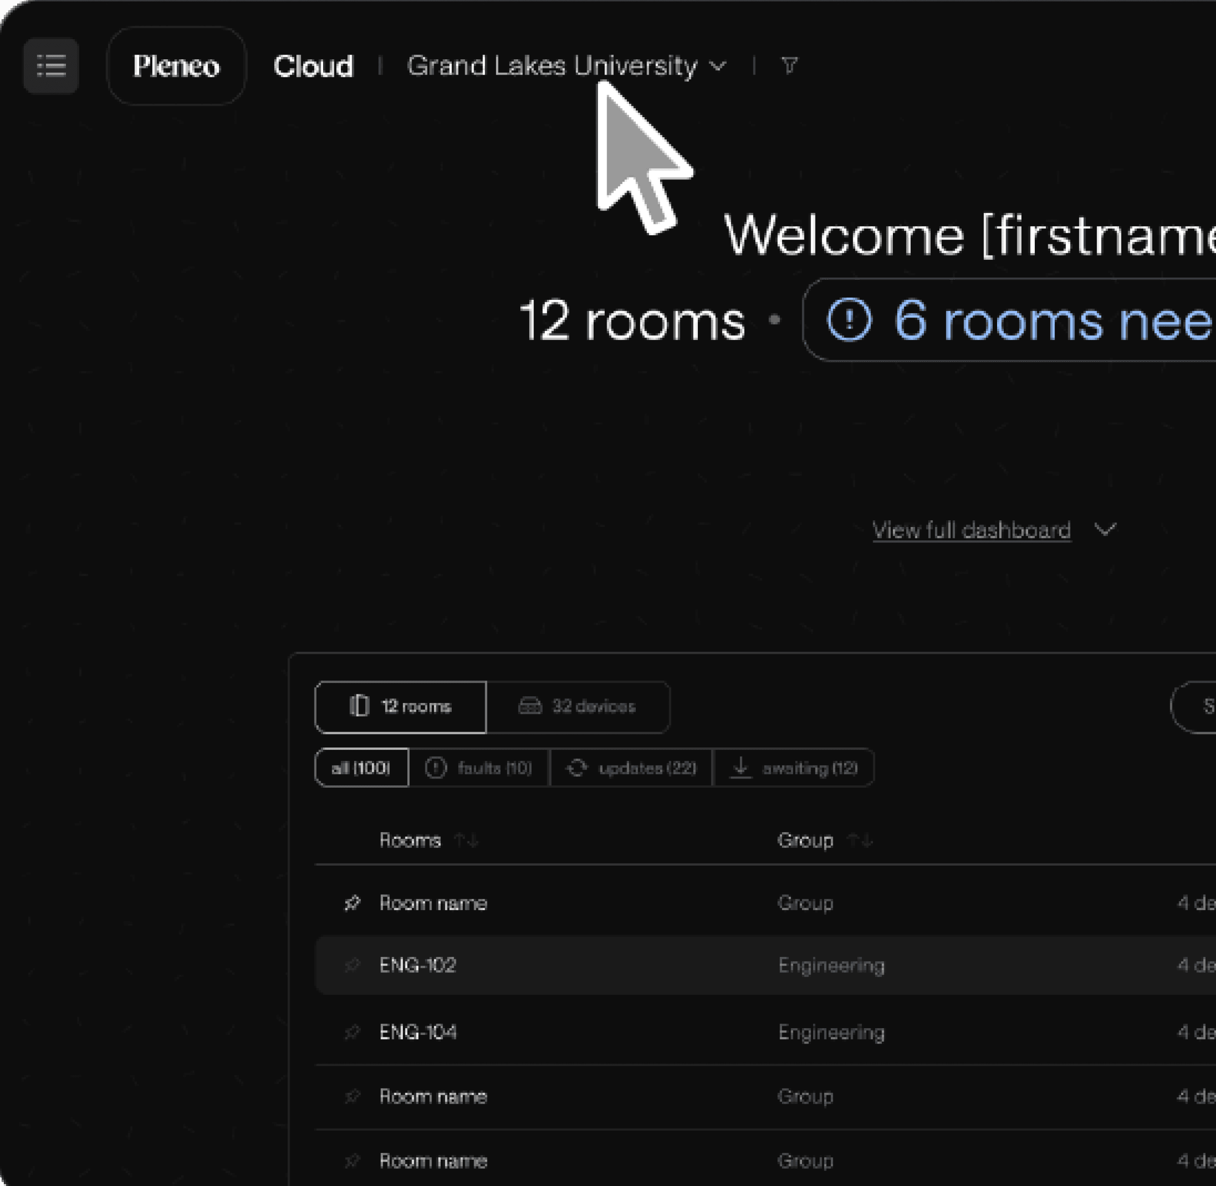This screenshot has width=1216, height=1186.
Task: Sort by the Group column arrows
Action: pos(860,840)
